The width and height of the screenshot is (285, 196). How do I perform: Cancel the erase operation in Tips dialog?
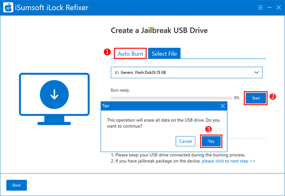click(x=185, y=141)
